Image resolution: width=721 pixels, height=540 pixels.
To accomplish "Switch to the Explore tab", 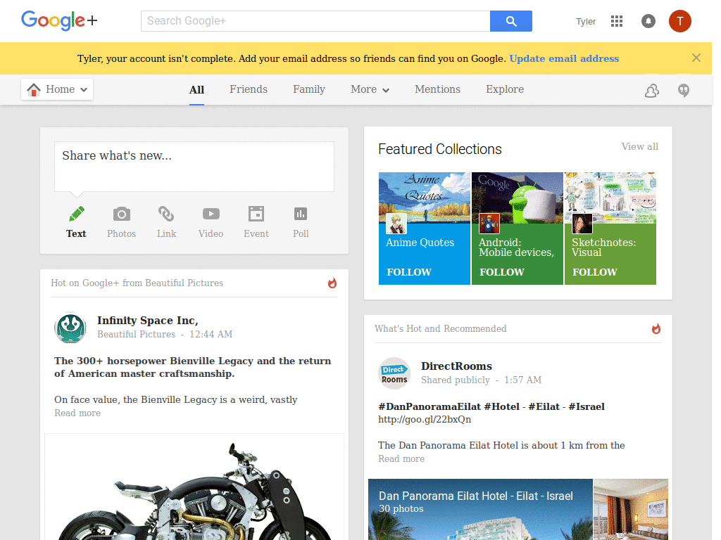I will (505, 89).
